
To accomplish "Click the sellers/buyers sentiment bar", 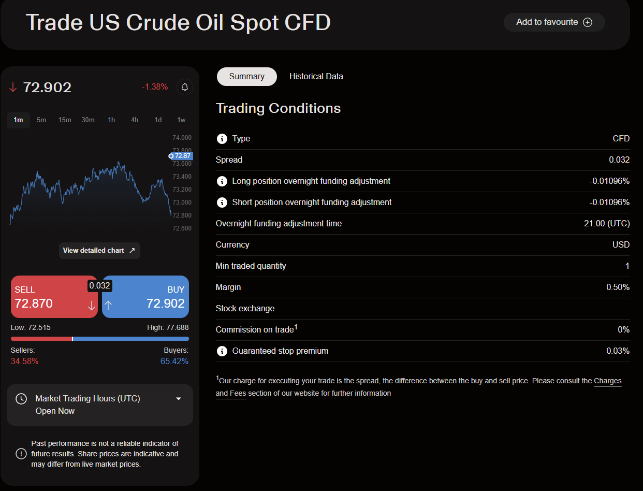I will (100, 339).
